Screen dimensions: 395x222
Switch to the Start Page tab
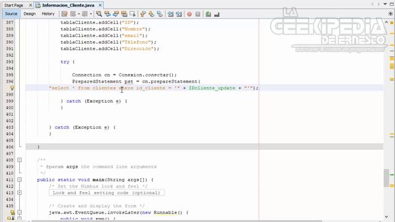pyautogui.click(x=14, y=6)
